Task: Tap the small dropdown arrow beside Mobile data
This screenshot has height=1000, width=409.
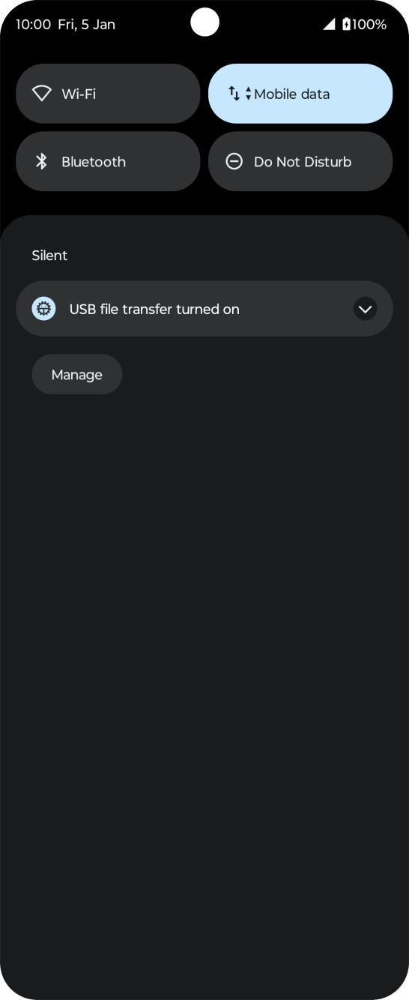Action: pos(249,94)
